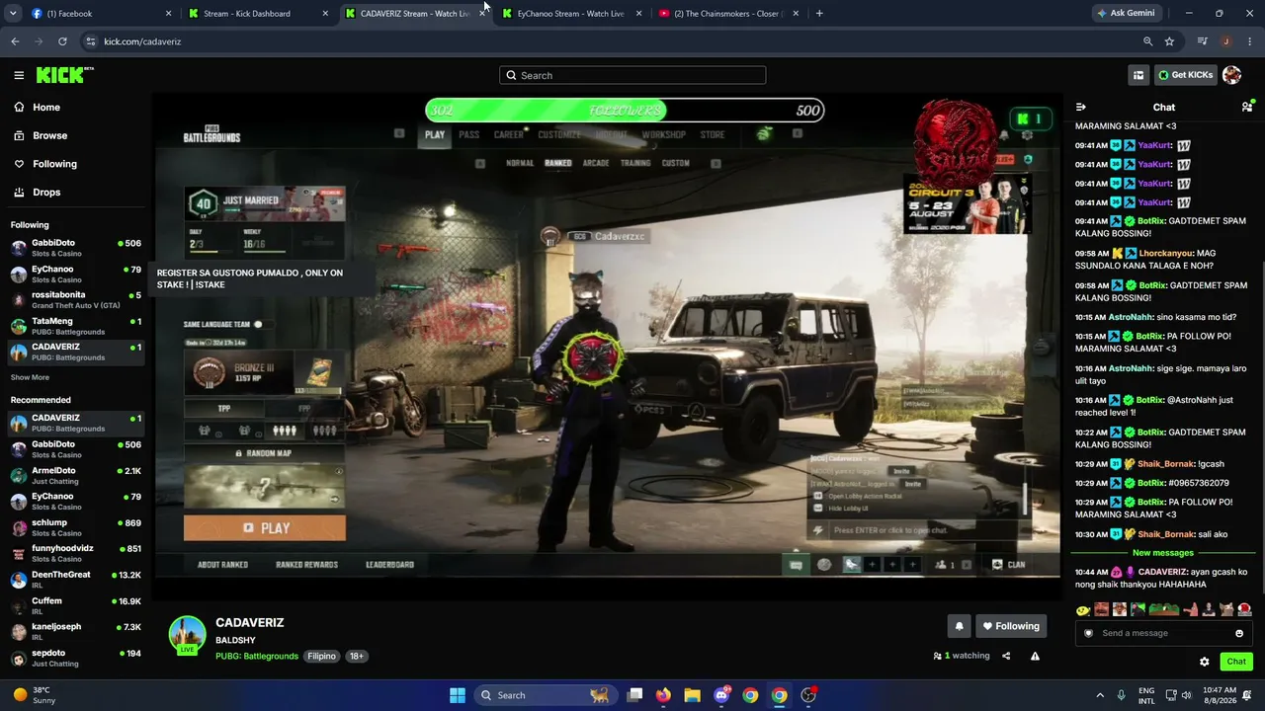Open Discord from the taskbar
The width and height of the screenshot is (1265, 711).
(721, 695)
